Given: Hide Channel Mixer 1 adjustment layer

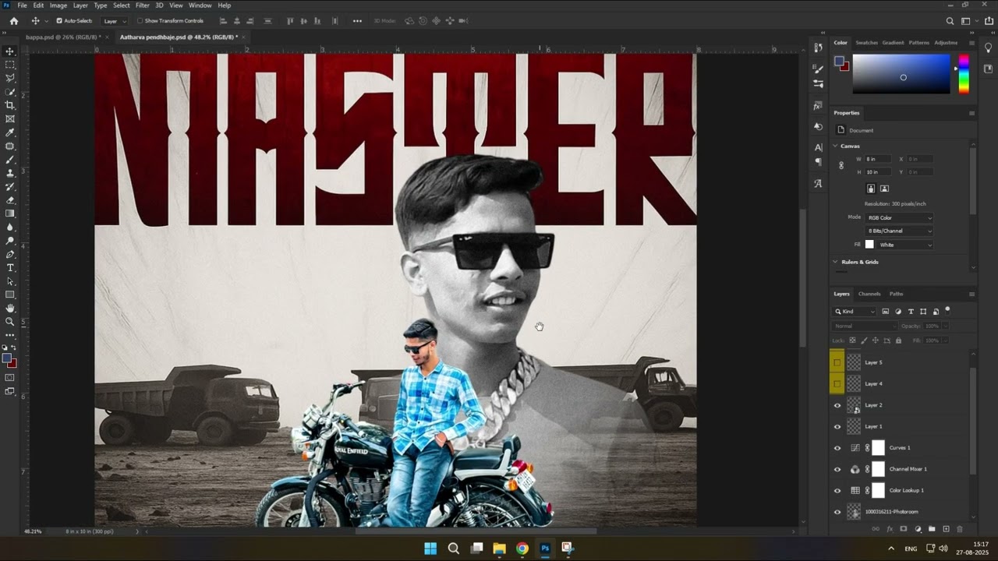Looking at the screenshot, I should point(837,469).
